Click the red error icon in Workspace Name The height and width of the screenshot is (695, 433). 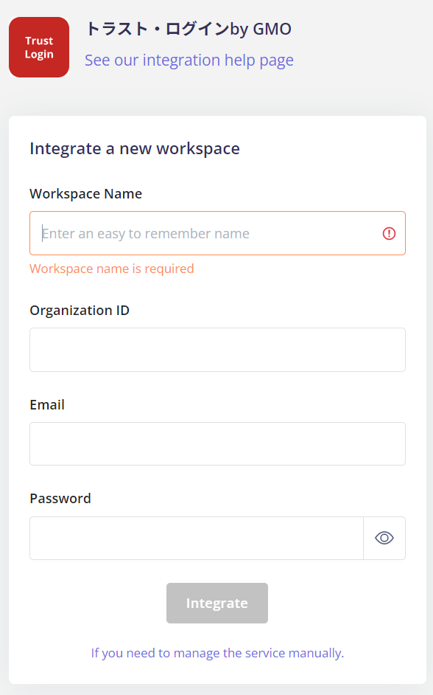pos(389,234)
